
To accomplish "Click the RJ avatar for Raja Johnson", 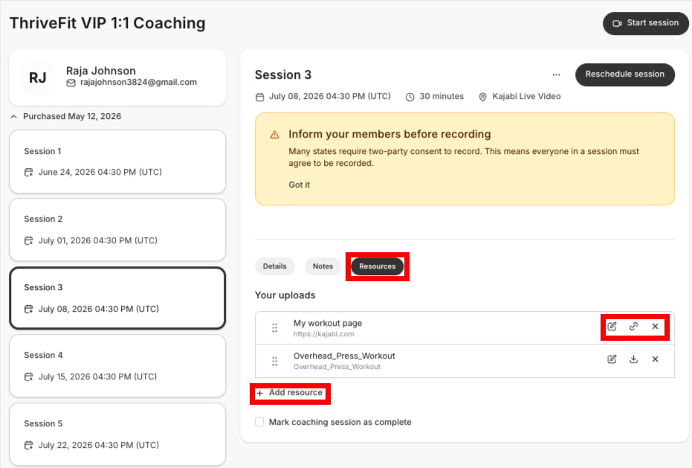I will [x=37, y=78].
